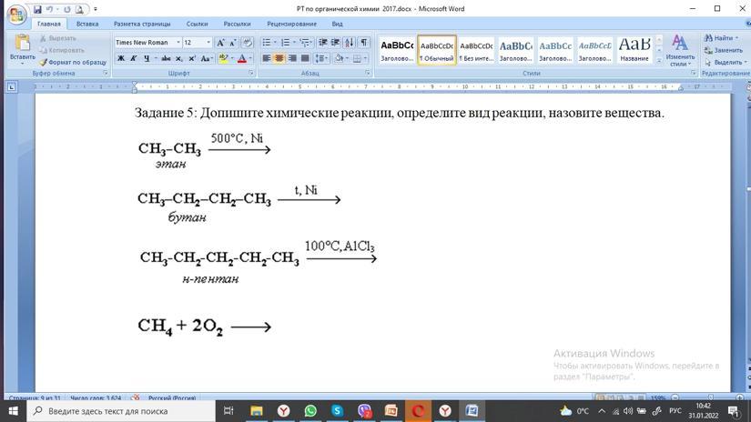Open Skype from the taskbar
Image resolution: width=751 pixels, height=422 pixels.
point(337,411)
